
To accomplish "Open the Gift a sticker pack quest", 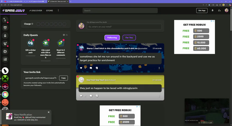I will (30, 47).
